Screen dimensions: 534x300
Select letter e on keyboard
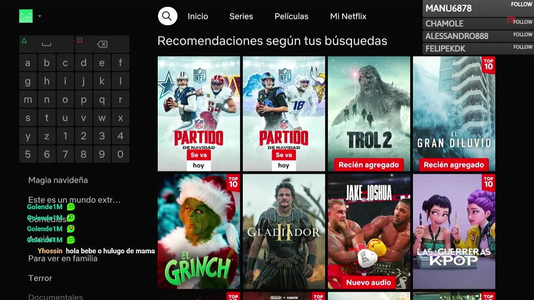coord(102,63)
